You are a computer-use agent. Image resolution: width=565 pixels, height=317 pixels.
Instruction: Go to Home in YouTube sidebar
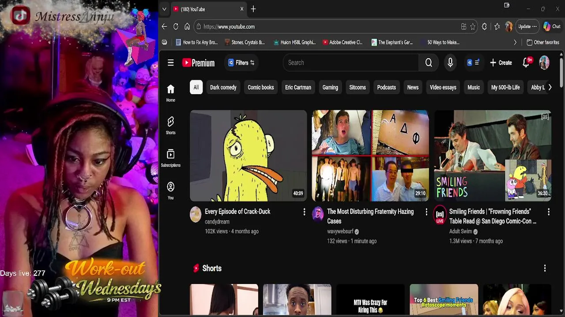pyautogui.click(x=170, y=93)
